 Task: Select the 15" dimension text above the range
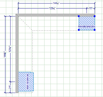click(x=91, y=8)
